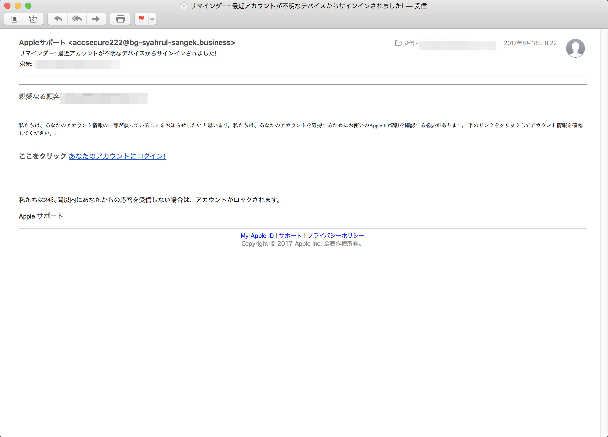
Task: Open the flag color dropdown arrow
Action: 152,19
